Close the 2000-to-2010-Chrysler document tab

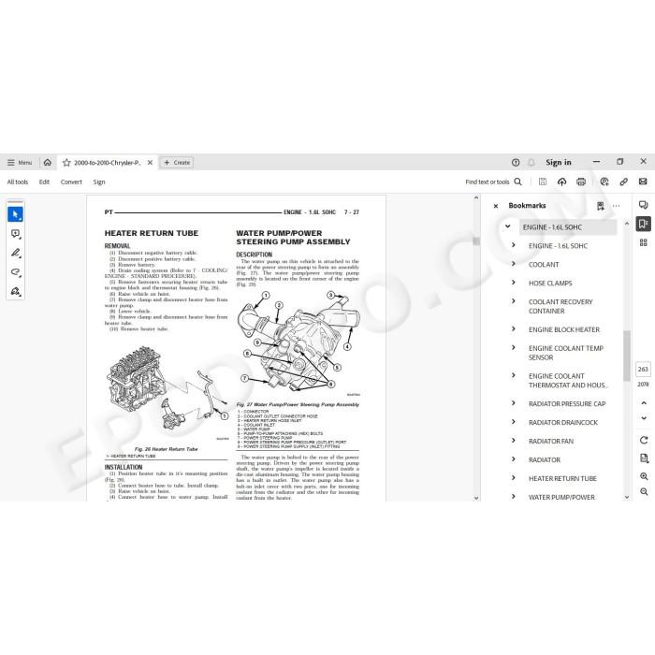[x=150, y=163]
